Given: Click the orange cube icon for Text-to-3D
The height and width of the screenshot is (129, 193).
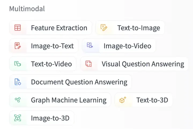Looking at the screenshot, I should (123, 100).
